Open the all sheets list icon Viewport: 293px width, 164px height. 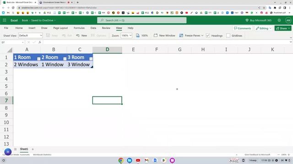pos(15,149)
